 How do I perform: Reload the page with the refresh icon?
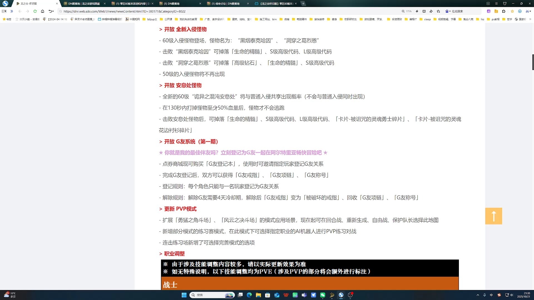click(x=35, y=11)
